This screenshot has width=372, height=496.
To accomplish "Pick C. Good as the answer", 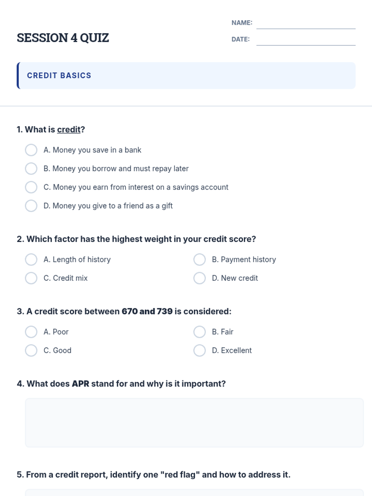I will (31, 350).
